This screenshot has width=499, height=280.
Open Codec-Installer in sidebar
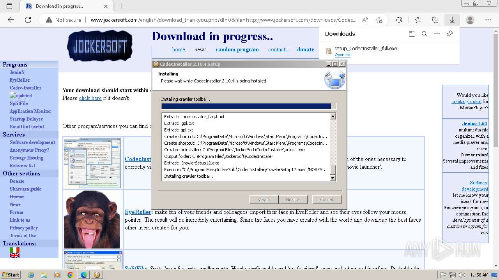(x=25, y=88)
